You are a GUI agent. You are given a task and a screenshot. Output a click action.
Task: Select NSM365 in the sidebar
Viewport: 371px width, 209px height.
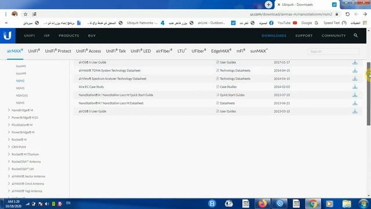[x=22, y=95]
